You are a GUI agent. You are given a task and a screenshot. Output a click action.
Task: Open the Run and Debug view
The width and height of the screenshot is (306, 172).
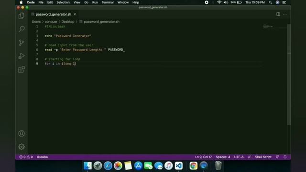pos(22,56)
